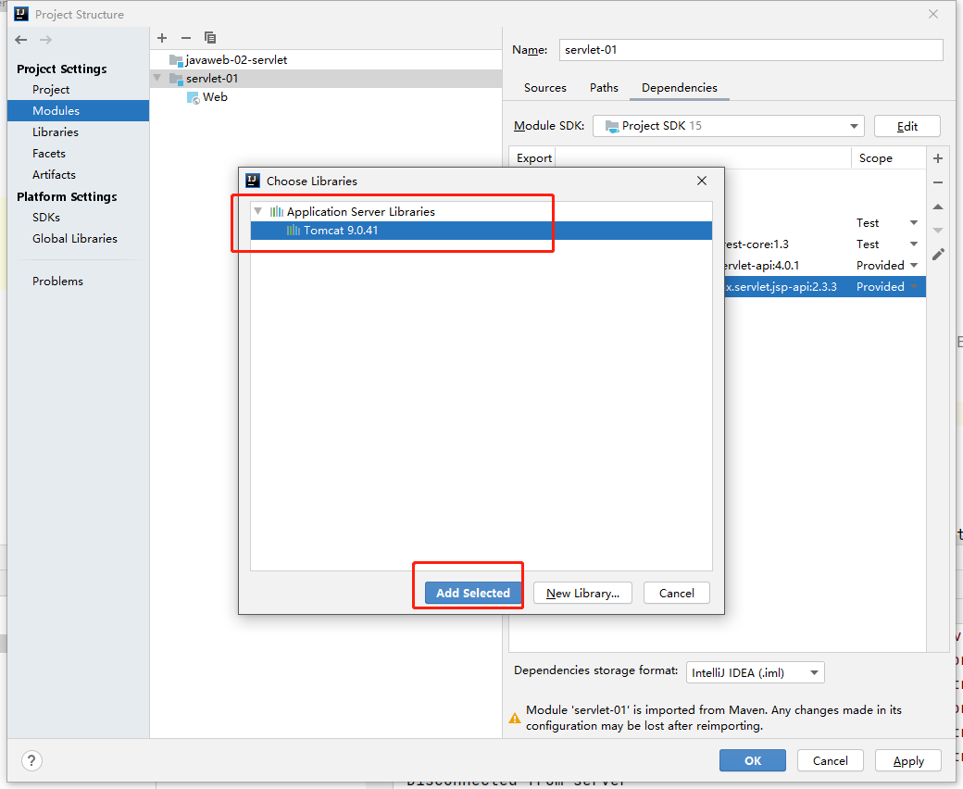Click the warning icon beside Maven message
Image resolution: width=963 pixels, height=789 pixels.
click(515, 718)
